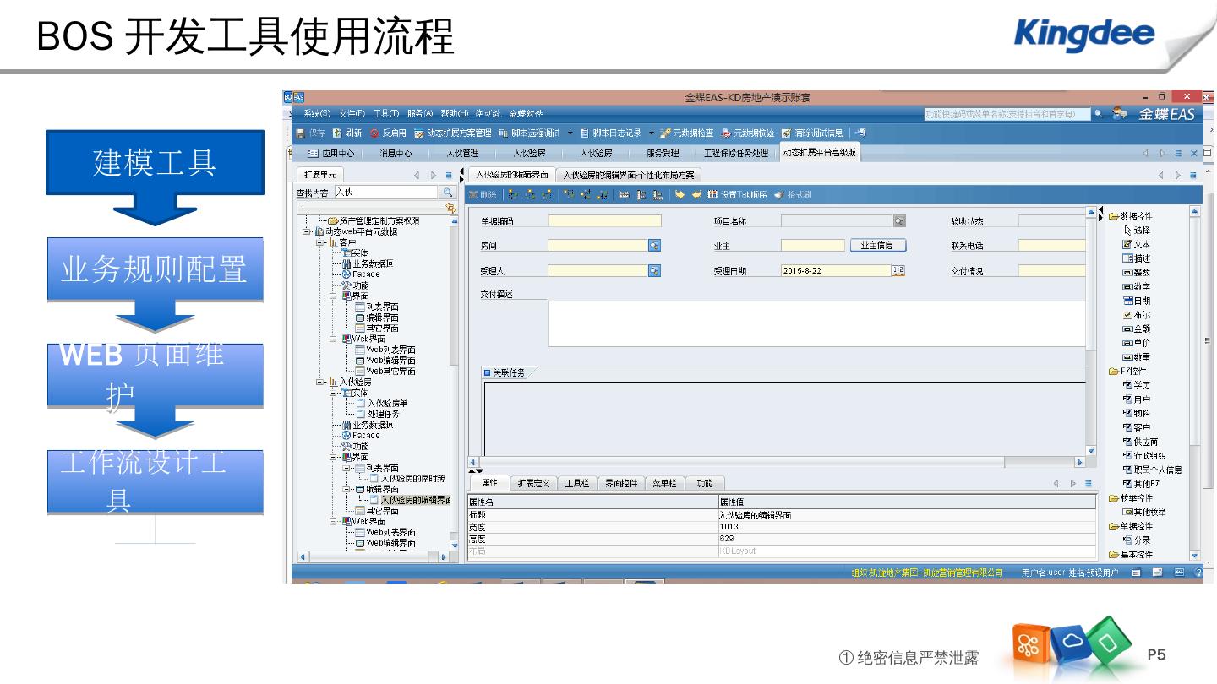Image resolution: width=1217 pixels, height=684 pixels.
Task: Open 动态扩展方案管理 from the toolbar
Action: [452, 133]
